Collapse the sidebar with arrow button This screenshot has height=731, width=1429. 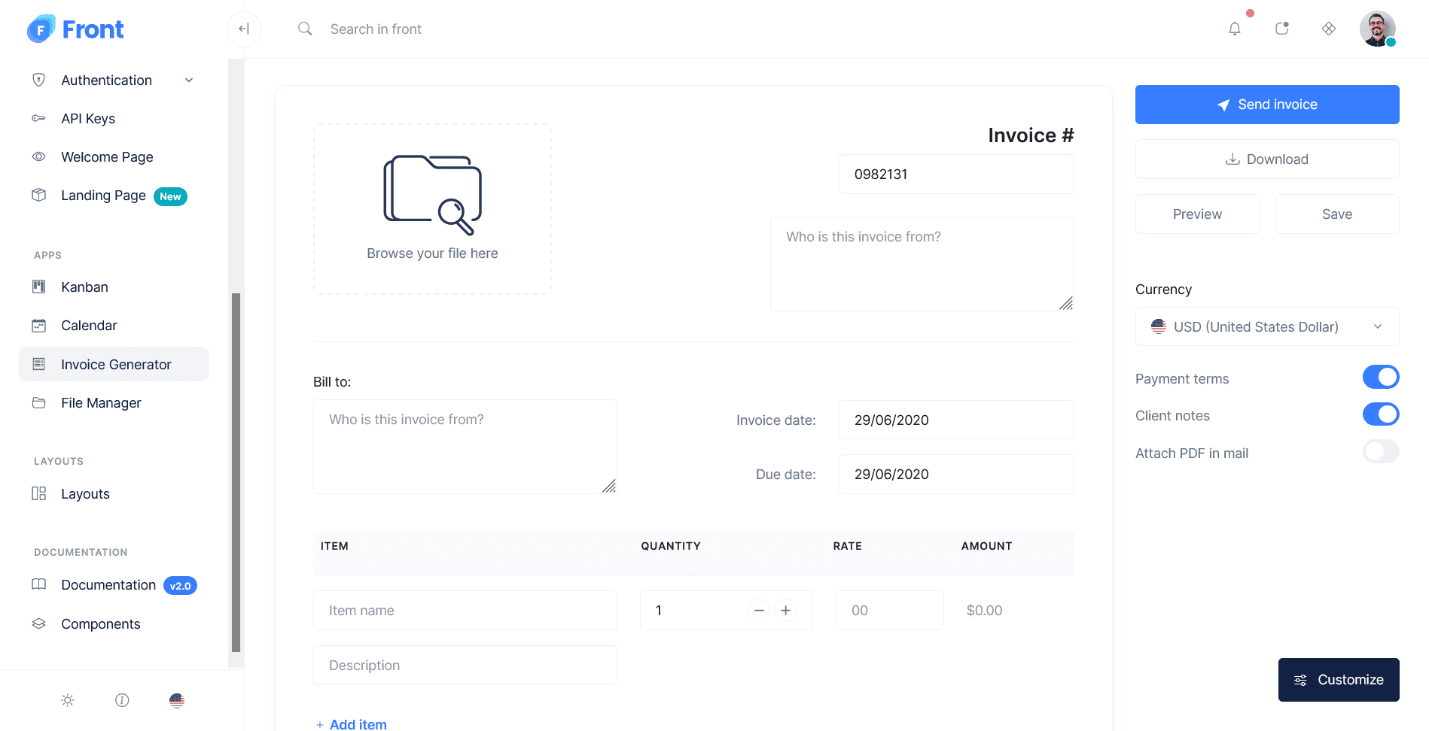[244, 29]
